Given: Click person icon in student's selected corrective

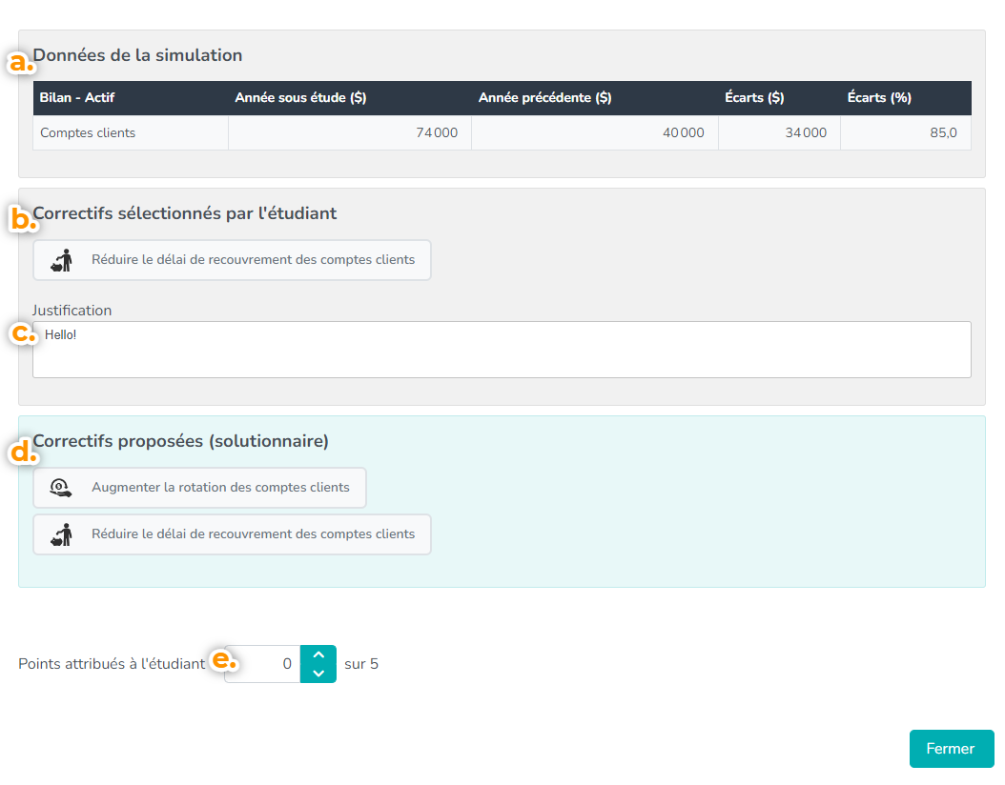Looking at the screenshot, I should point(62,260).
